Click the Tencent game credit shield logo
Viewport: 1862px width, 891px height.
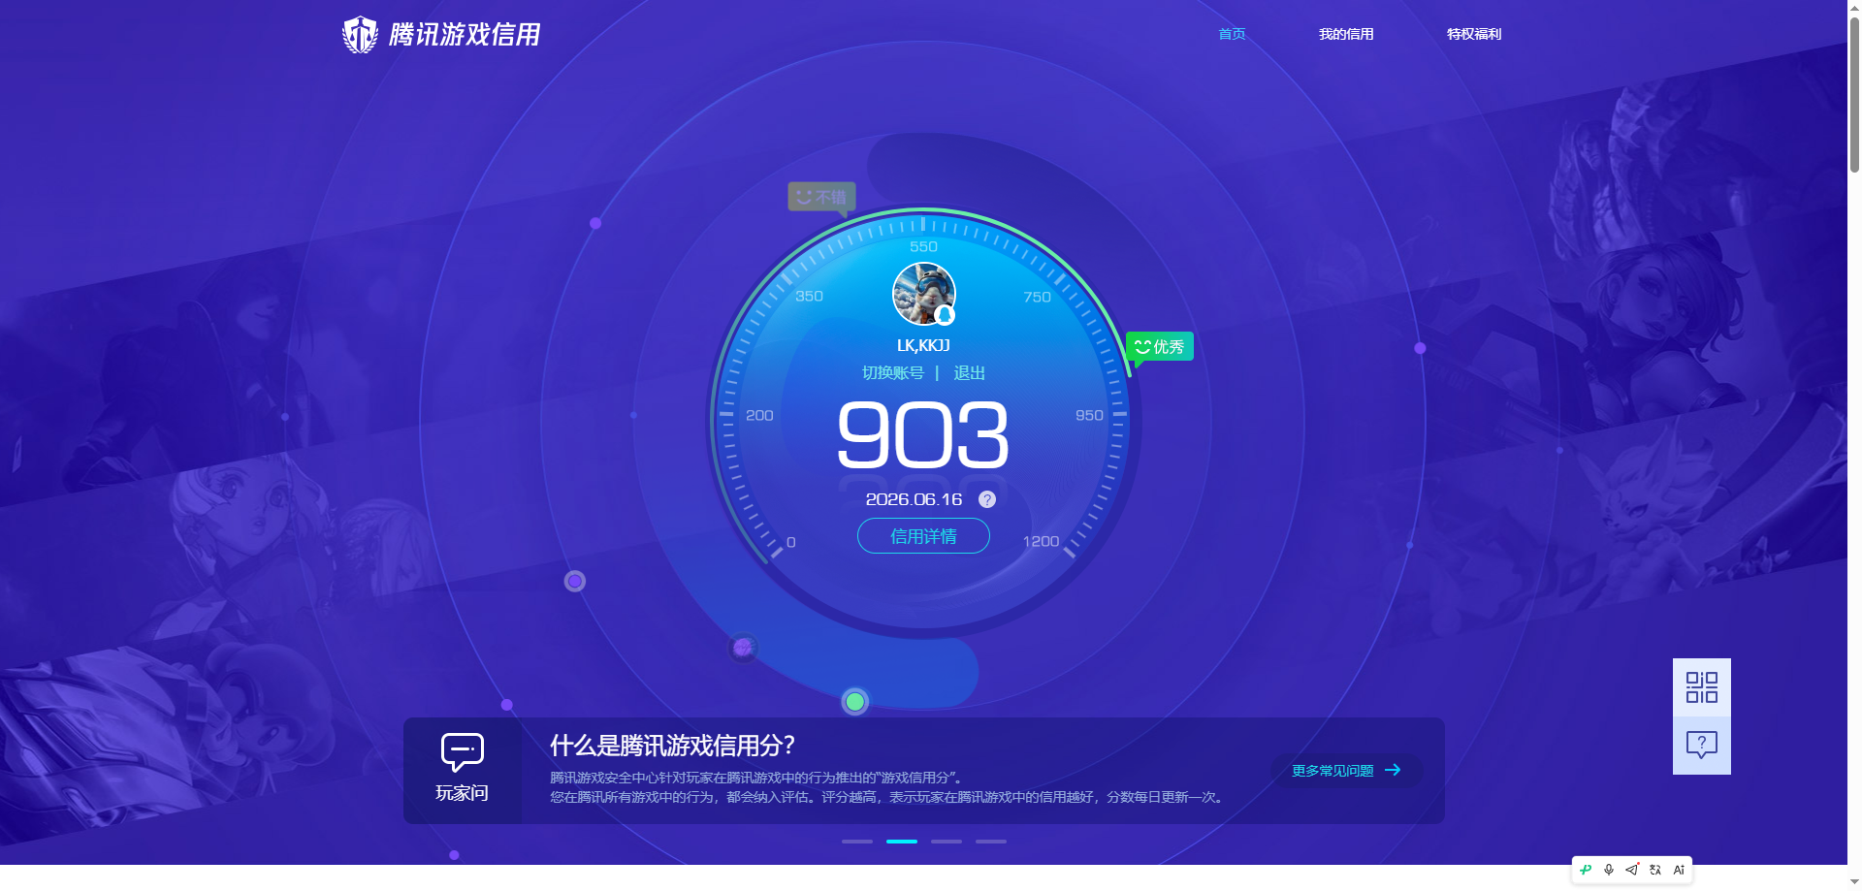360,35
